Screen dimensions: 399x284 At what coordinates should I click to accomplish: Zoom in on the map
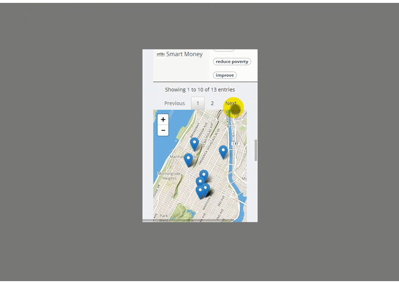163,120
